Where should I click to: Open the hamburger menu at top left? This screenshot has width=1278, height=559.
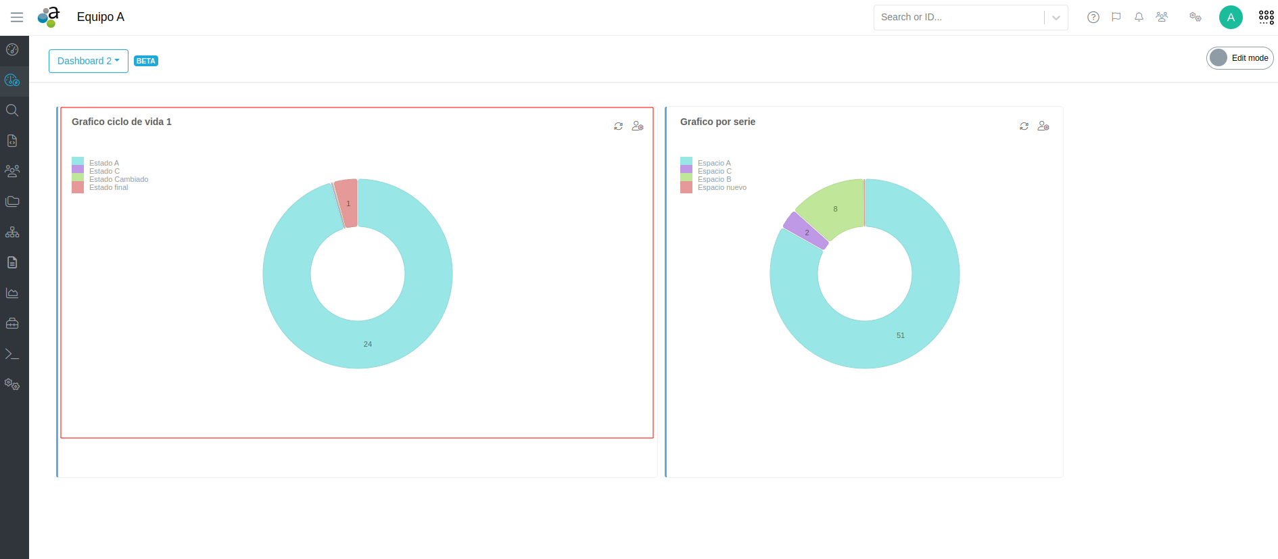[x=17, y=18]
